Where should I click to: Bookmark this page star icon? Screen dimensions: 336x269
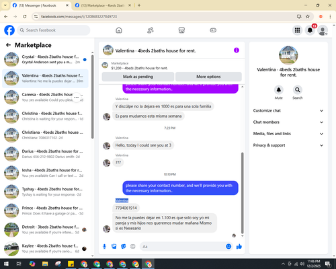click(308, 16)
